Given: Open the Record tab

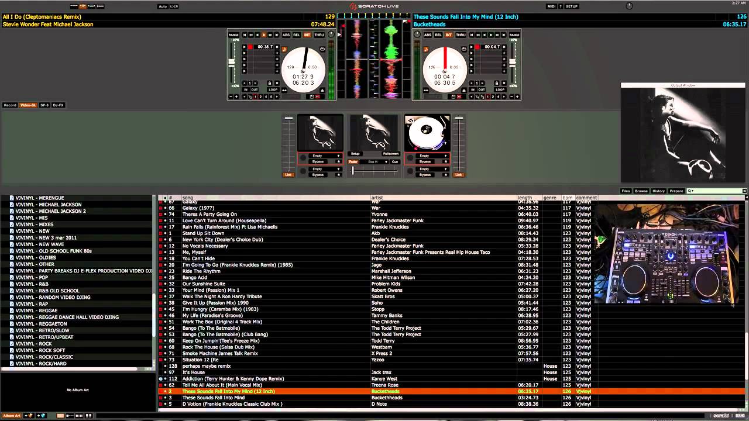Looking at the screenshot, I should click(x=10, y=105).
